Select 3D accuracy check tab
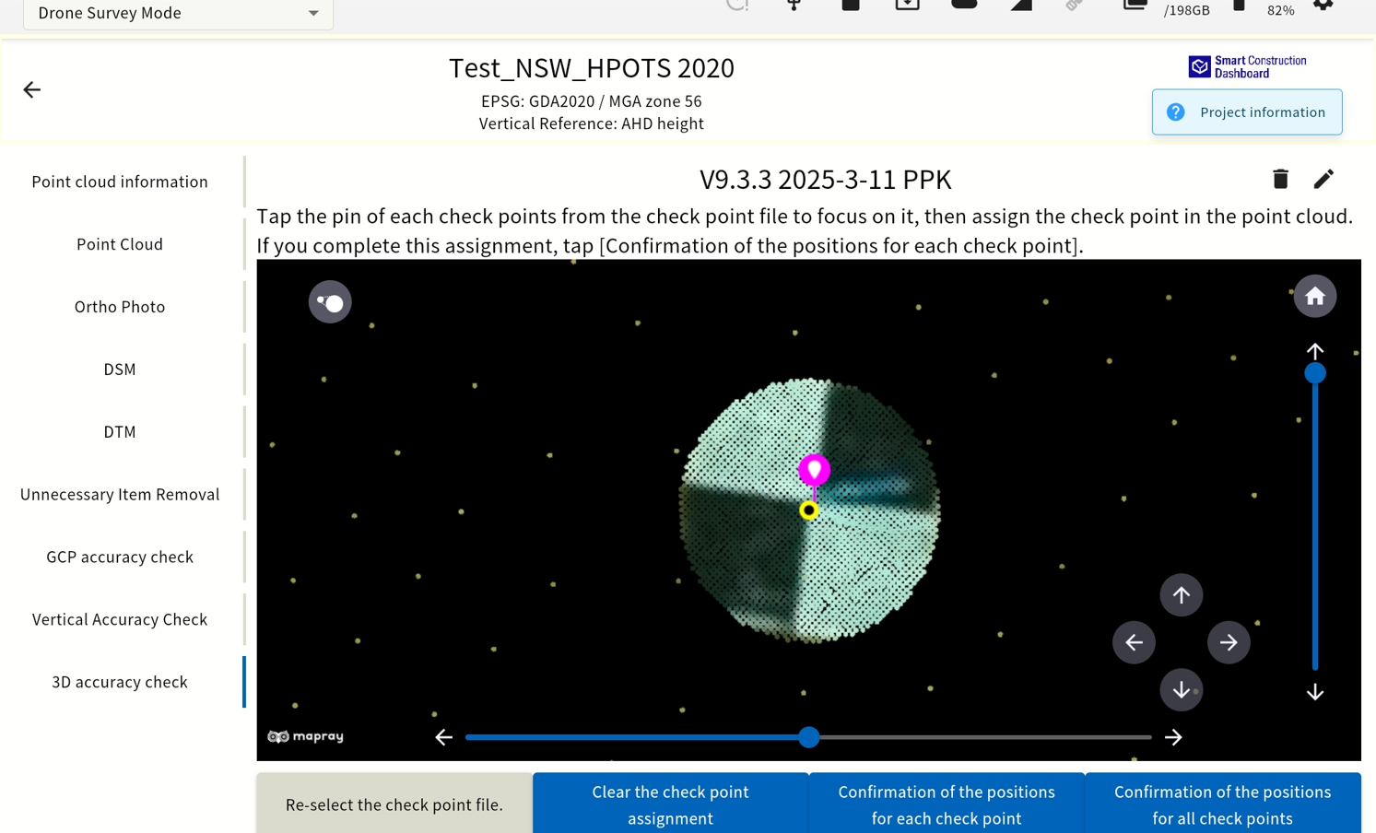Image resolution: width=1376 pixels, height=833 pixels. pyautogui.click(x=120, y=682)
